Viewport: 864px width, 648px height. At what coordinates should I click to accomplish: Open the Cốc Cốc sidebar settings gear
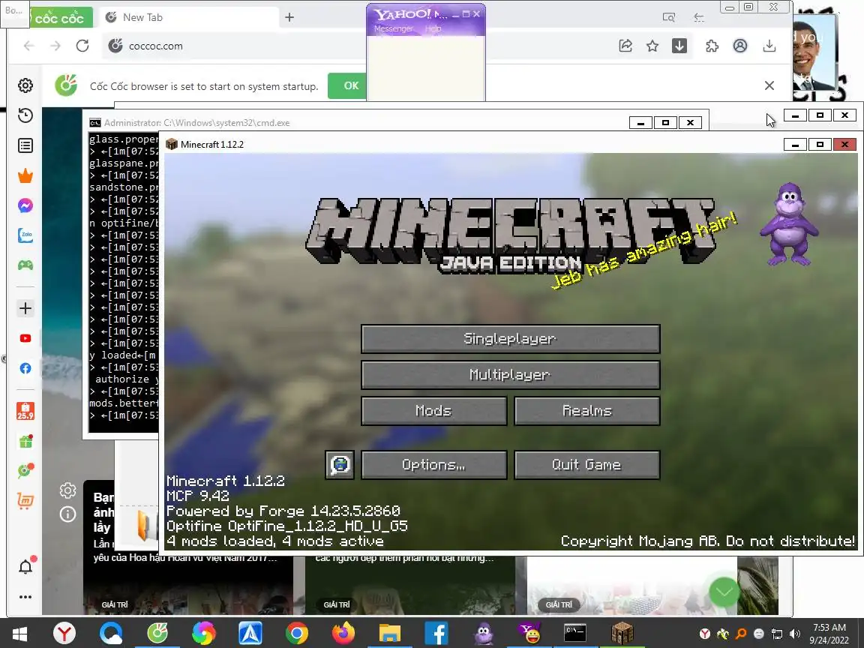click(25, 85)
